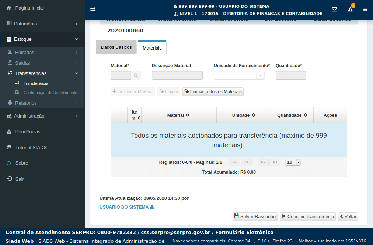
Task: Collapse the Transferências submenu
Action: click(x=42, y=73)
